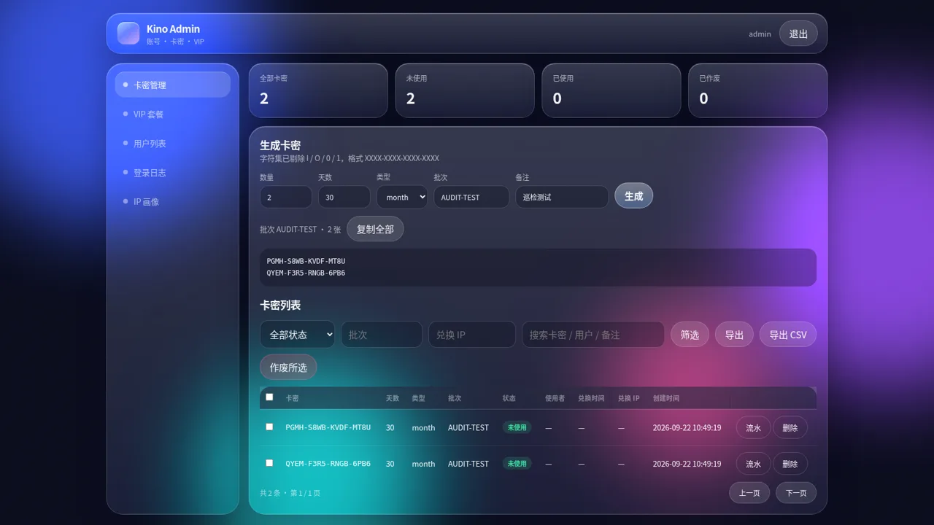Switch to IP 画像 page

pos(173,201)
